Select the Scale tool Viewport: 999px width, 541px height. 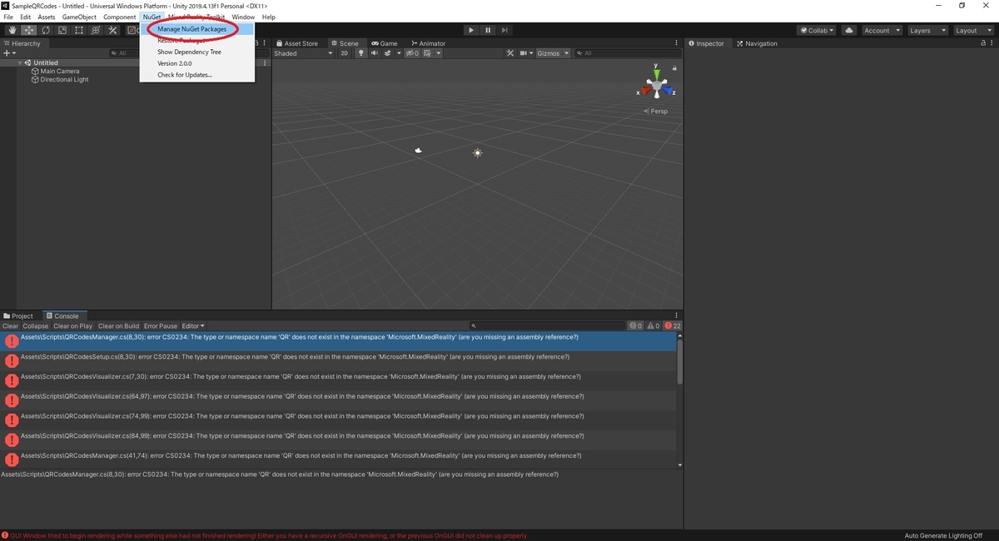pos(62,30)
